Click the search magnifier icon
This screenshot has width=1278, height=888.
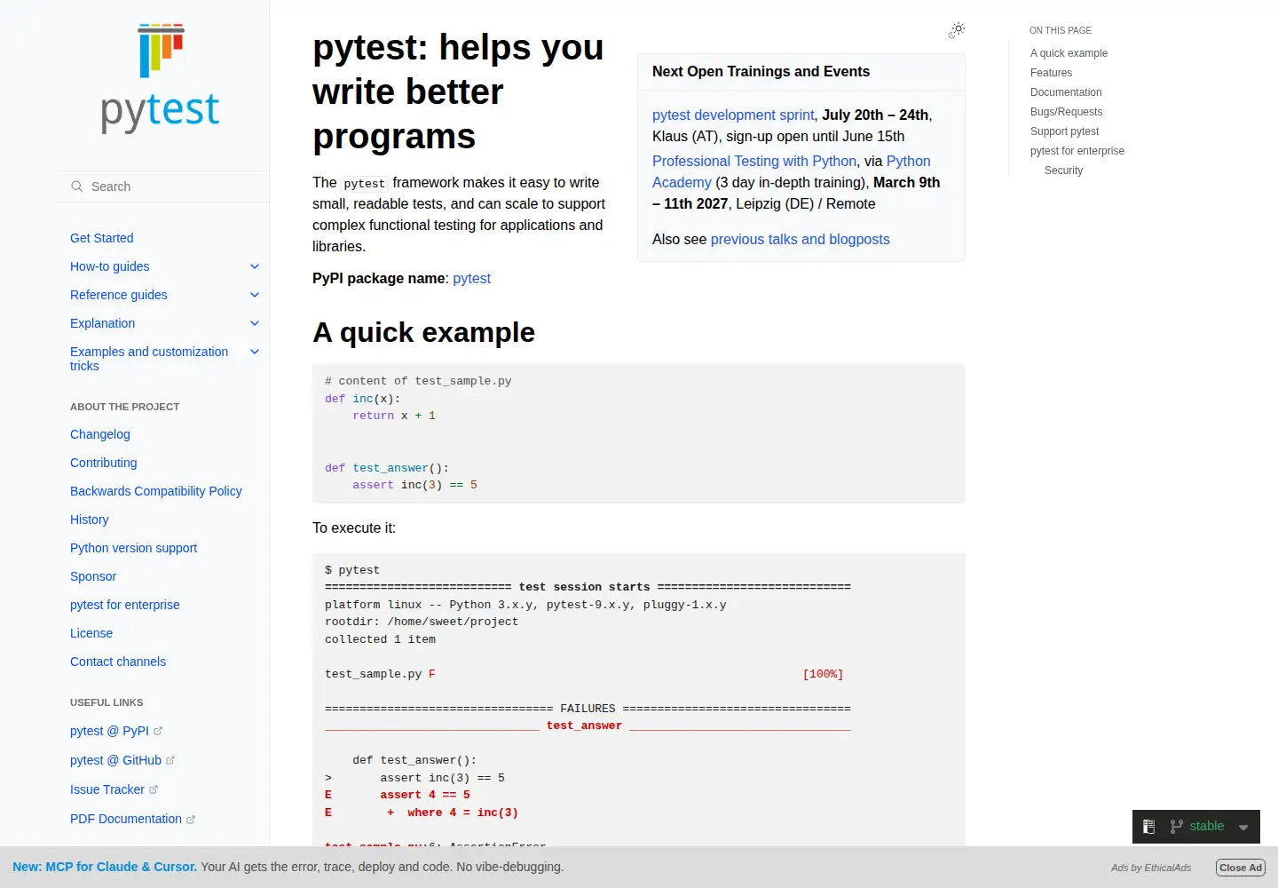[x=77, y=186]
